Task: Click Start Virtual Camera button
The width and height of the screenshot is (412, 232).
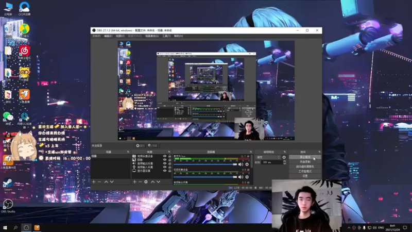Action: (305, 167)
